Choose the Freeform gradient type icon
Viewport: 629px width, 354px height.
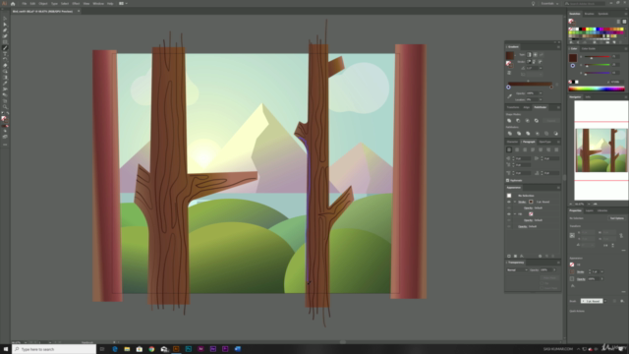541,55
